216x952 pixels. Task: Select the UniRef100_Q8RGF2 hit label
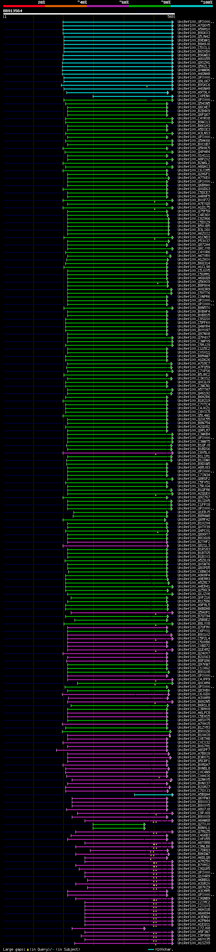coord(194,479)
